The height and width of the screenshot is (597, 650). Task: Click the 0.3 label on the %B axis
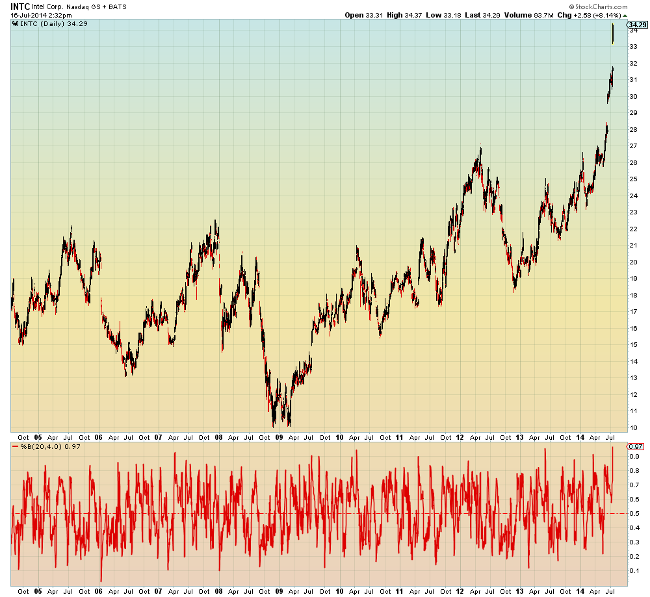[634, 542]
